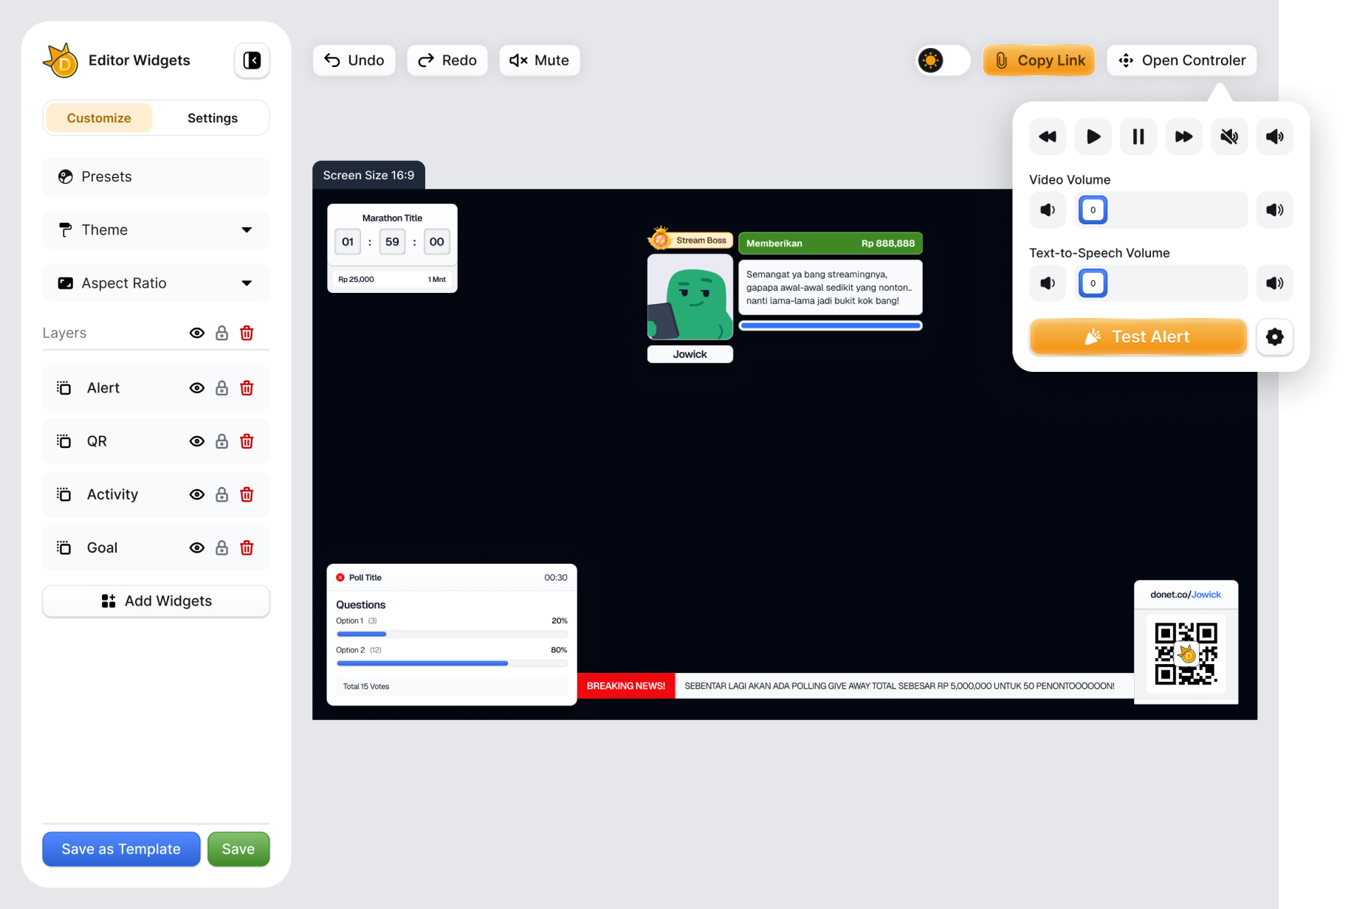
Task: Click the fast-forward playback icon
Action: [x=1183, y=136]
